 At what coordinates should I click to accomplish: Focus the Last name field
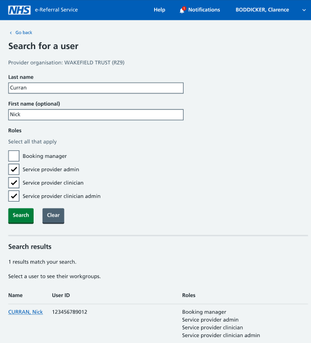pos(96,88)
